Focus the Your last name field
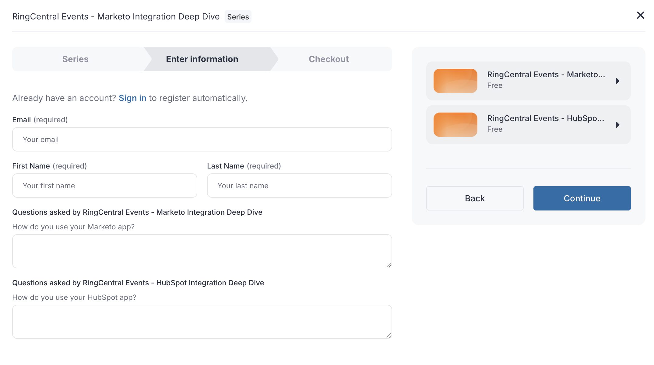The image size is (654, 365). coord(300,186)
